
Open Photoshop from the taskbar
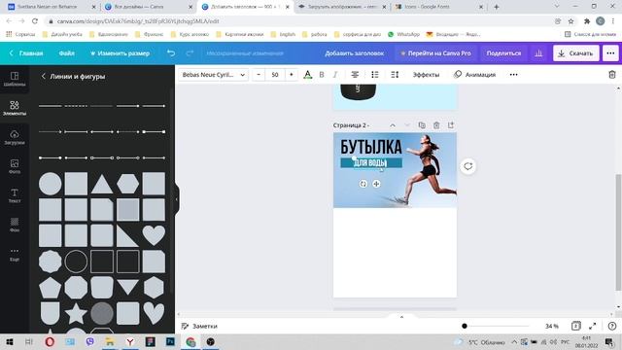(x=170, y=341)
